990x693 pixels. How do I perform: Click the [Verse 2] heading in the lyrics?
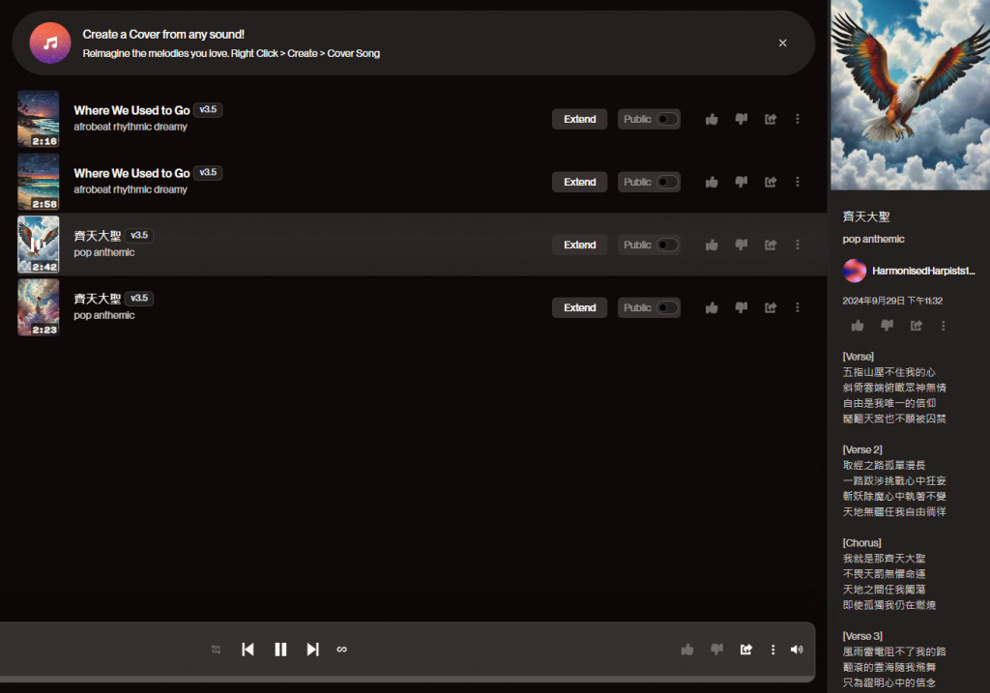[861, 450]
